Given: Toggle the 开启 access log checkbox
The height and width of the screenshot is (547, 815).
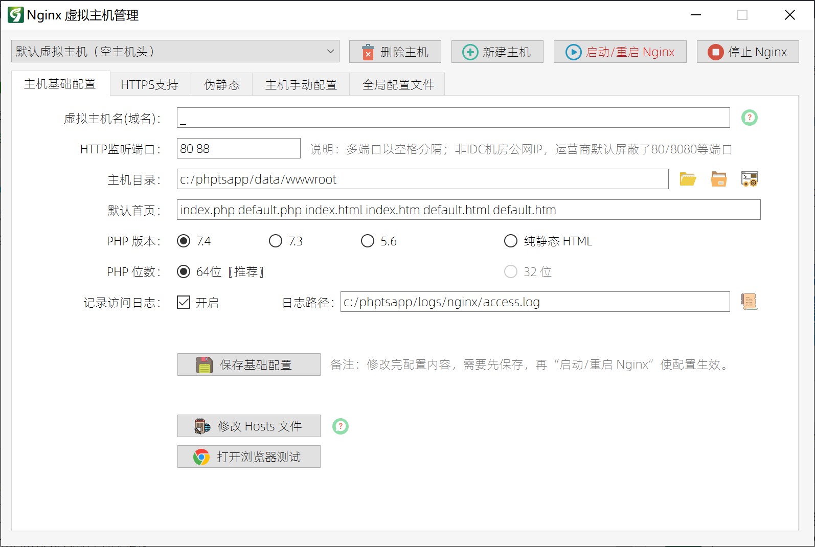Looking at the screenshot, I should (x=184, y=303).
